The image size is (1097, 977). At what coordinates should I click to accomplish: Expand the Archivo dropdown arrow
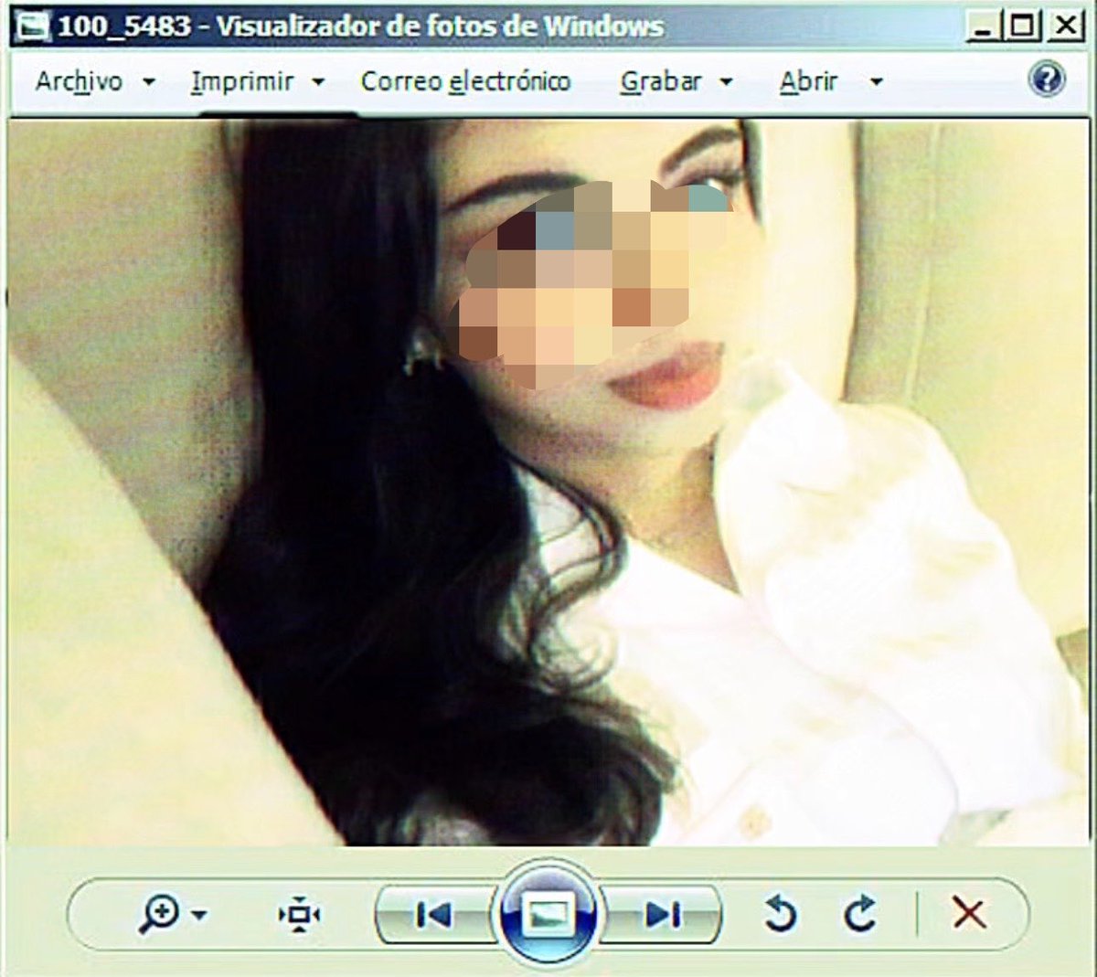click(148, 82)
